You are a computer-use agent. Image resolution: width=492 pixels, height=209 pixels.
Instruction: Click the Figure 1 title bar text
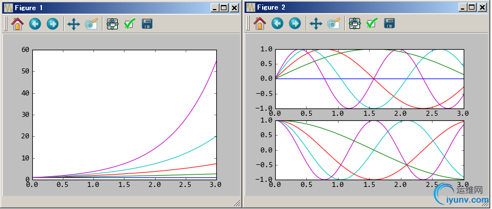point(29,8)
